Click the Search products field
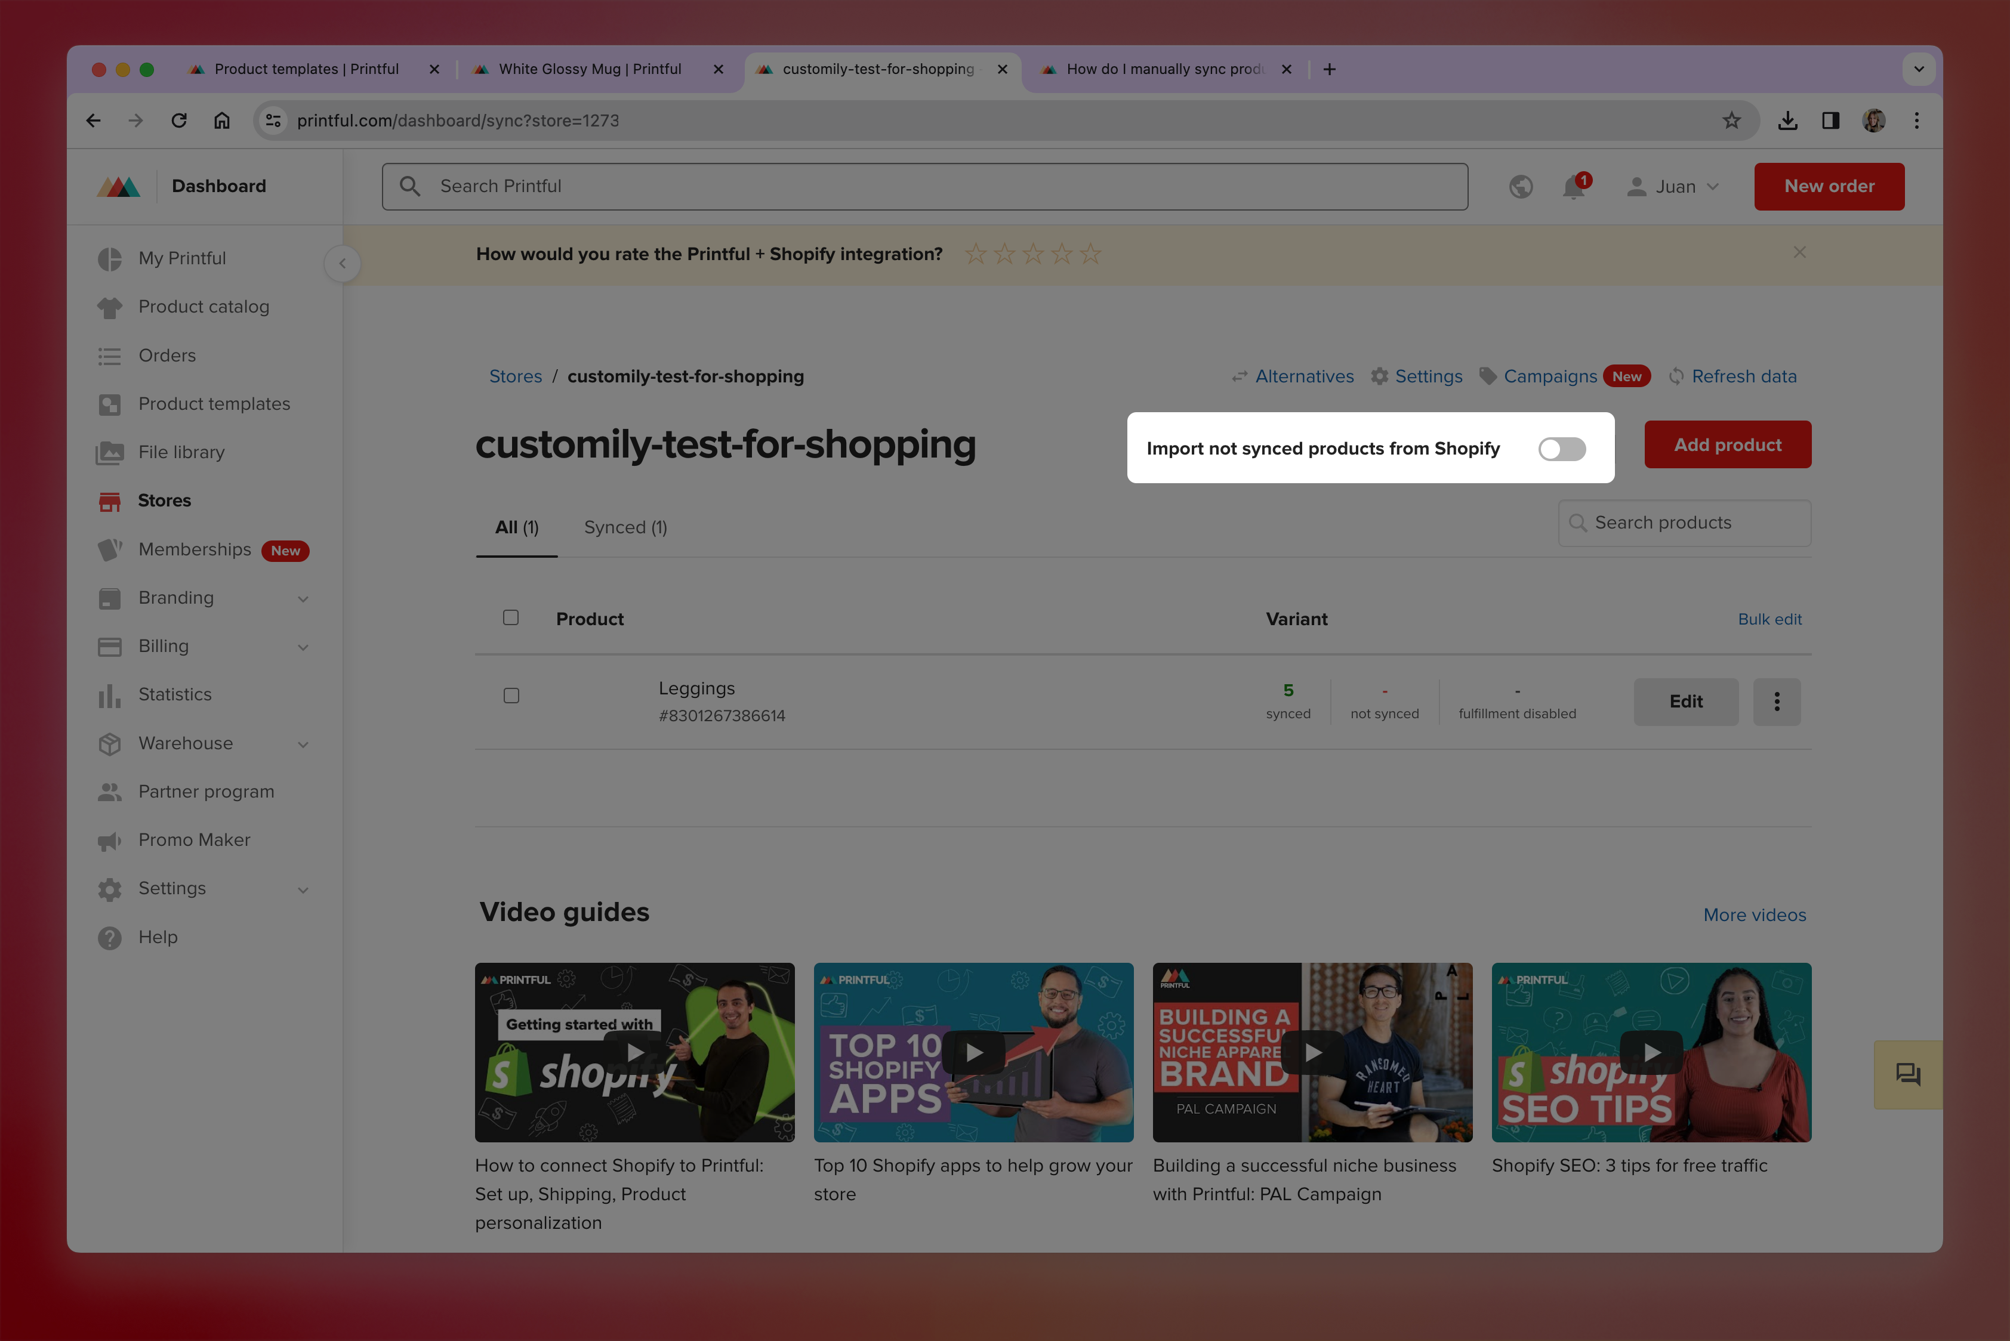 pyautogui.click(x=1684, y=523)
